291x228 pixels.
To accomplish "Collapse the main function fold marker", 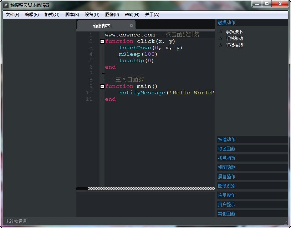I will coord(102,86).
